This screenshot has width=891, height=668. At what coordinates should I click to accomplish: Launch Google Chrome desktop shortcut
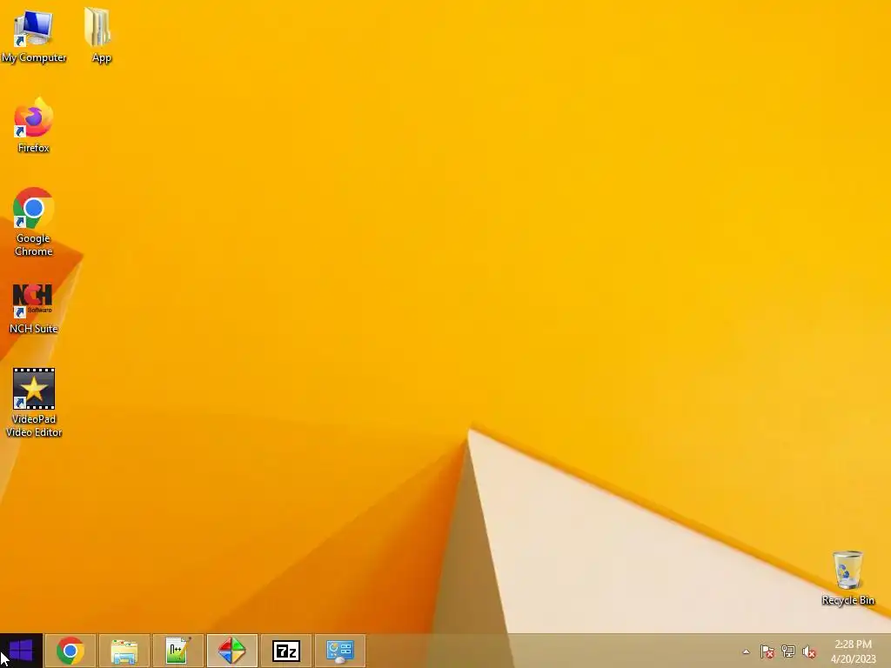34,222
